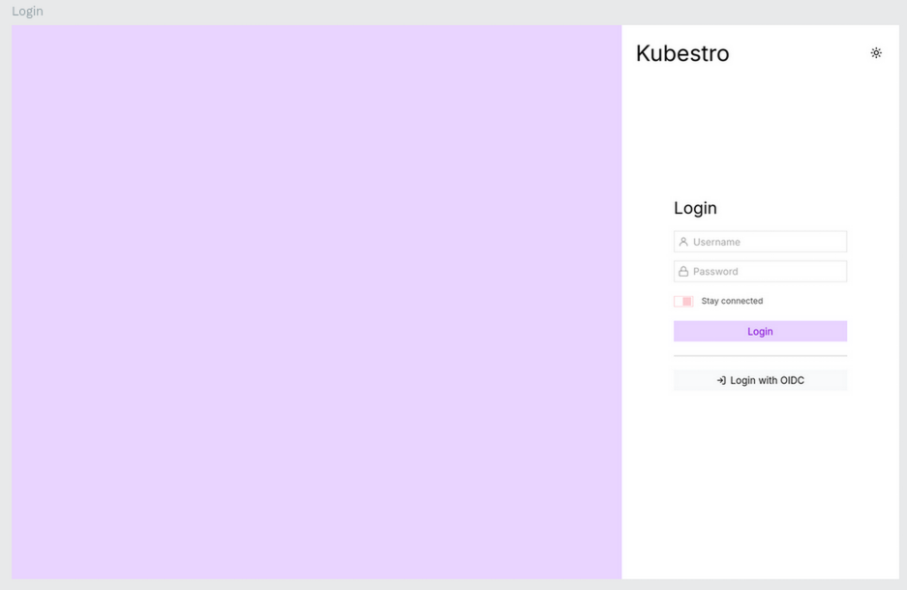907x590 pixels.
Task: Click the arrow icon beside Login with OIDC
Action: [721, 381]
